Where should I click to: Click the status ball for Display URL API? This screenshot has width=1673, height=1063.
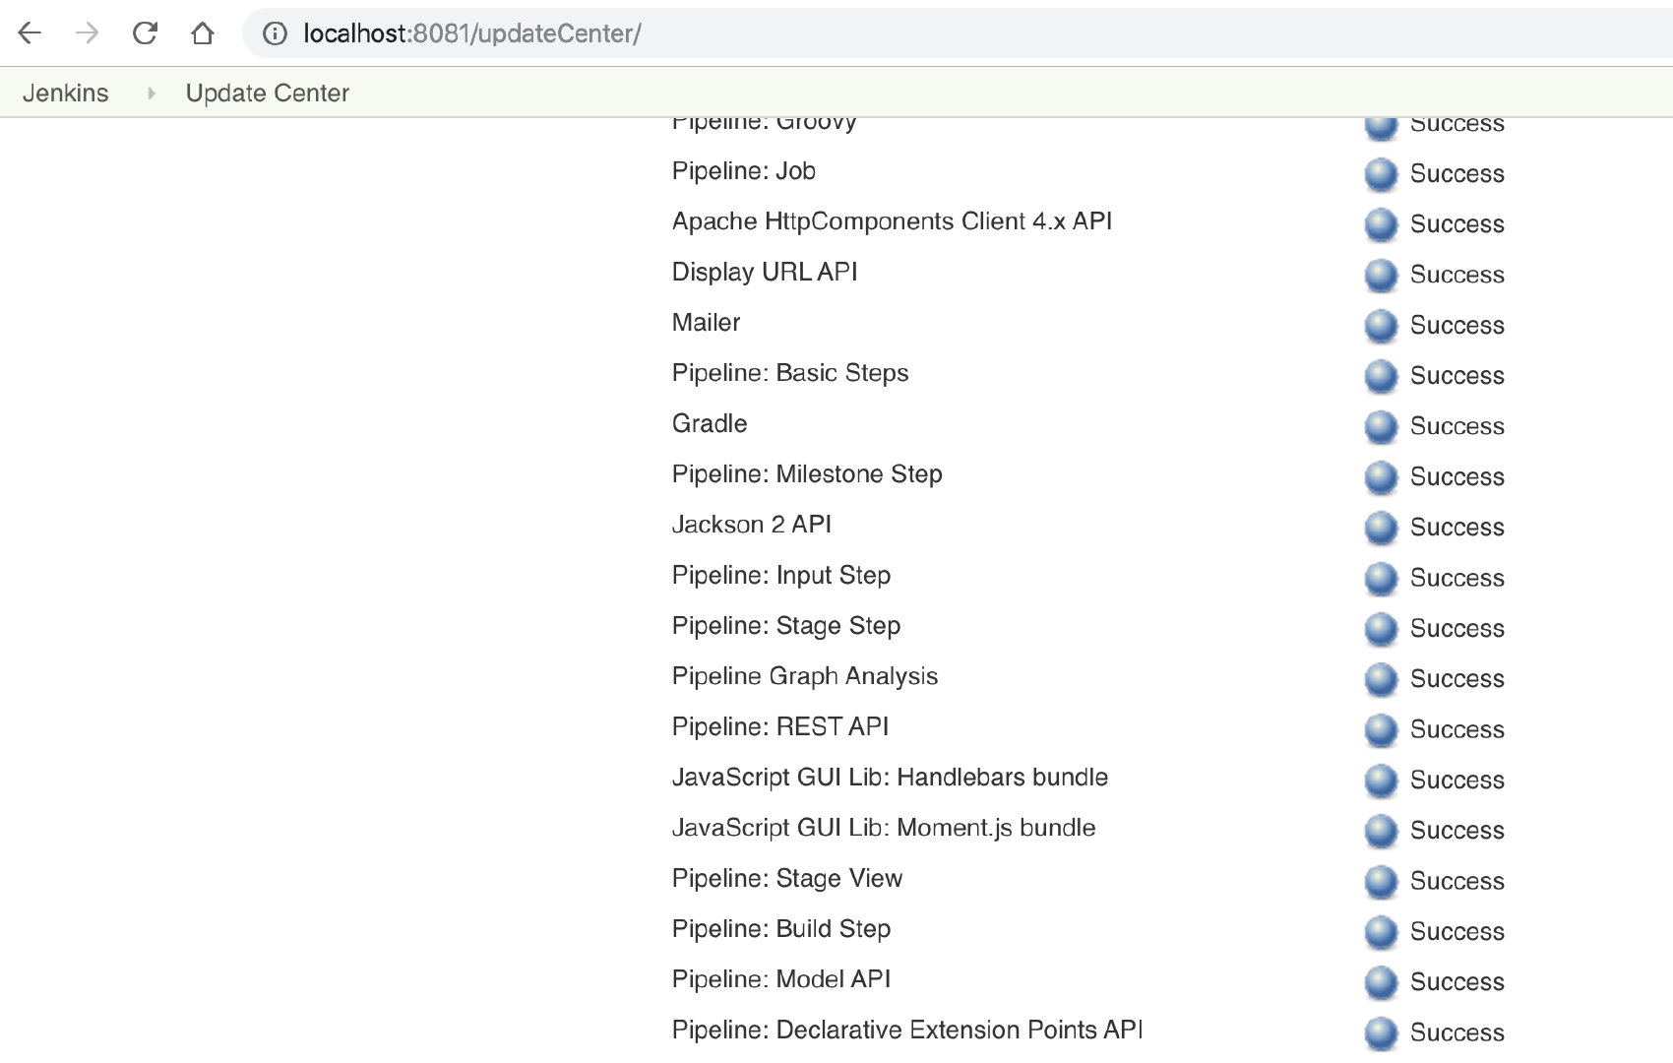pos(1381,275)
